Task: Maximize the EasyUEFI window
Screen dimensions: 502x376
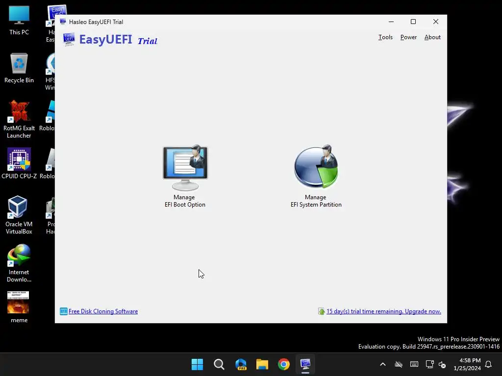Action: point(413,22)
